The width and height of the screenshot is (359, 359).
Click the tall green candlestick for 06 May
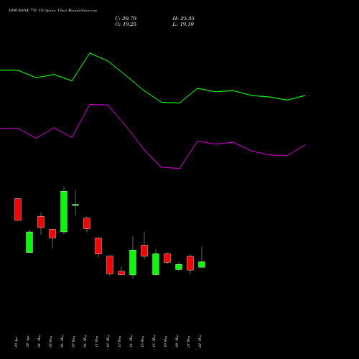(64, 211)
